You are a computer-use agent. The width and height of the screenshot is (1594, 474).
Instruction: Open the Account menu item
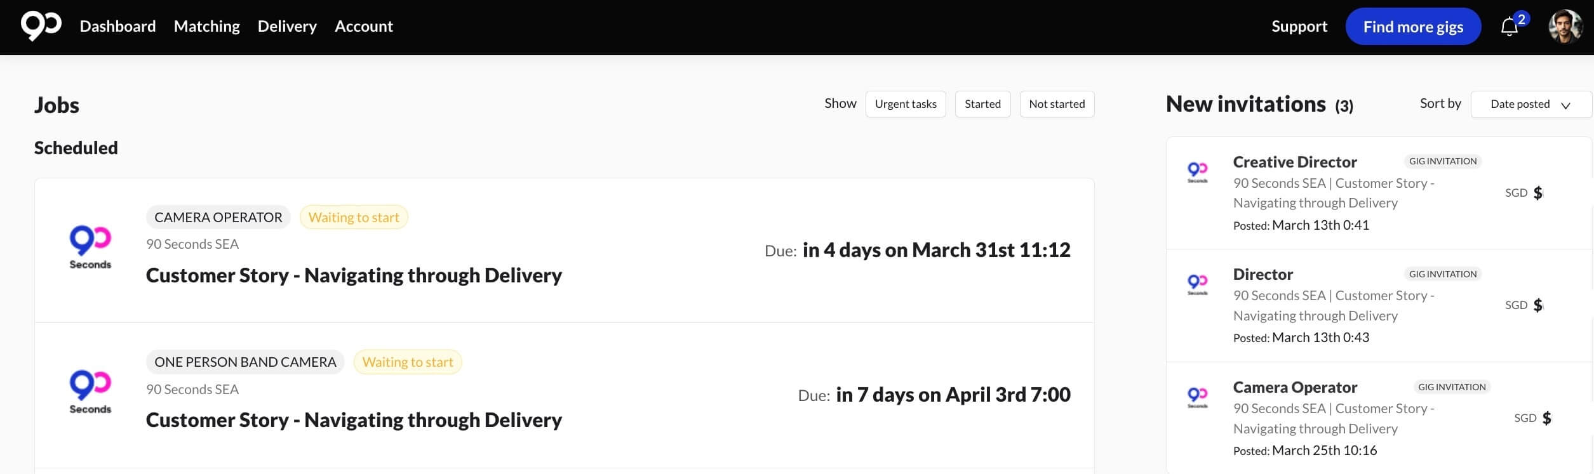click(363, 27)
